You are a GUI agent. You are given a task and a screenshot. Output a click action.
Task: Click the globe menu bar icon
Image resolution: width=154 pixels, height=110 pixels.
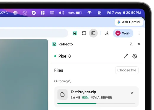tap(25, 13)
